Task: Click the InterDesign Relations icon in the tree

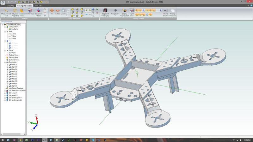Action: pos(7,88)
